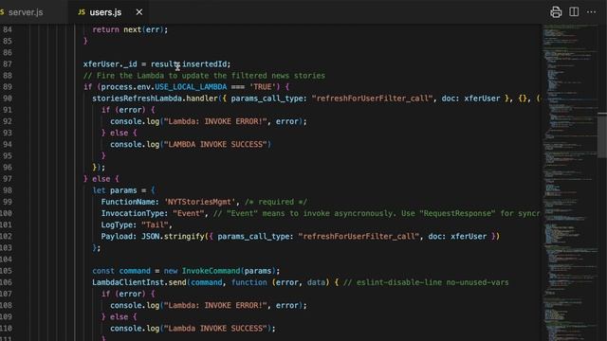607x341 pixels.
Task: Click line number 87 in the gutter
Action: 8,64
